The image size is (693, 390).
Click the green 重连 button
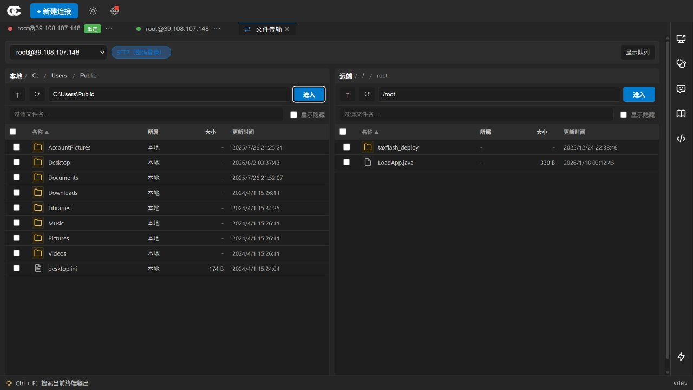[93, 29]
